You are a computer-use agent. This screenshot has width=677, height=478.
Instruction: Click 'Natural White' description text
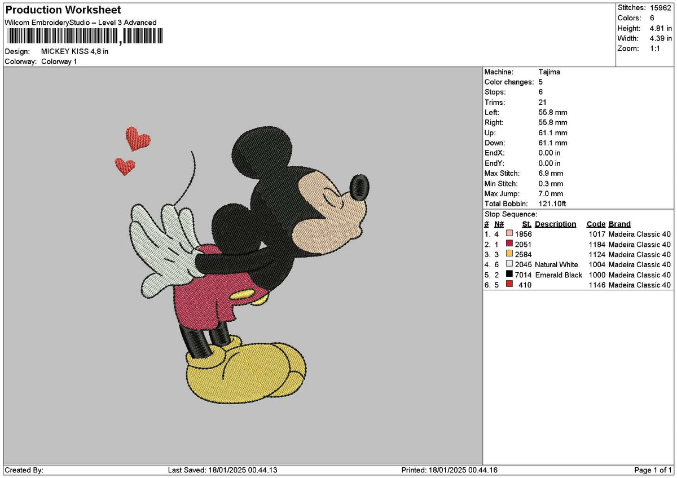tap(556, 264)
